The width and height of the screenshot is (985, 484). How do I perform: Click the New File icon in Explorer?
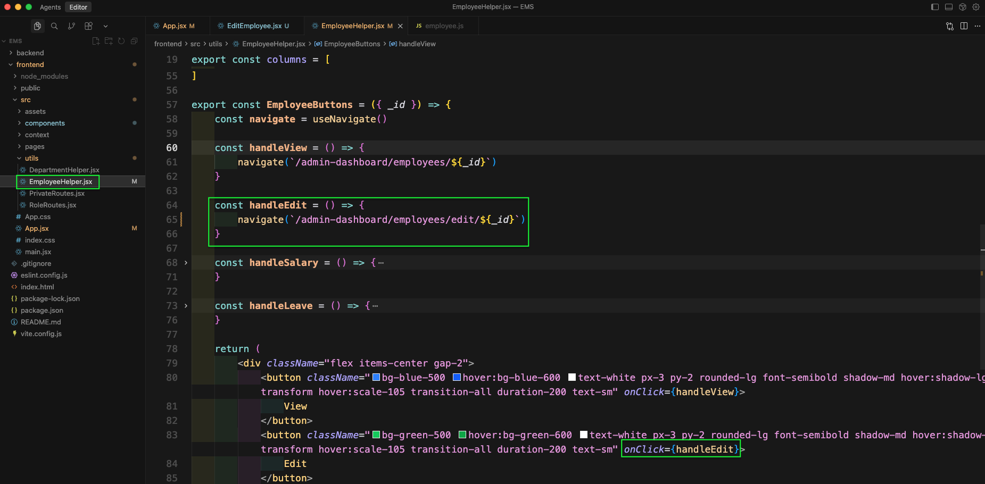96,41
